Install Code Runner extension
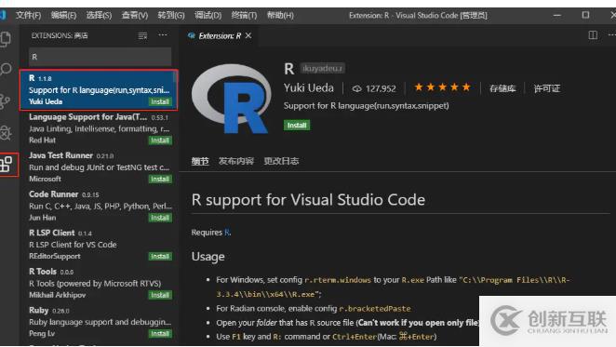 pyautogui.click(x=160, y=218)
